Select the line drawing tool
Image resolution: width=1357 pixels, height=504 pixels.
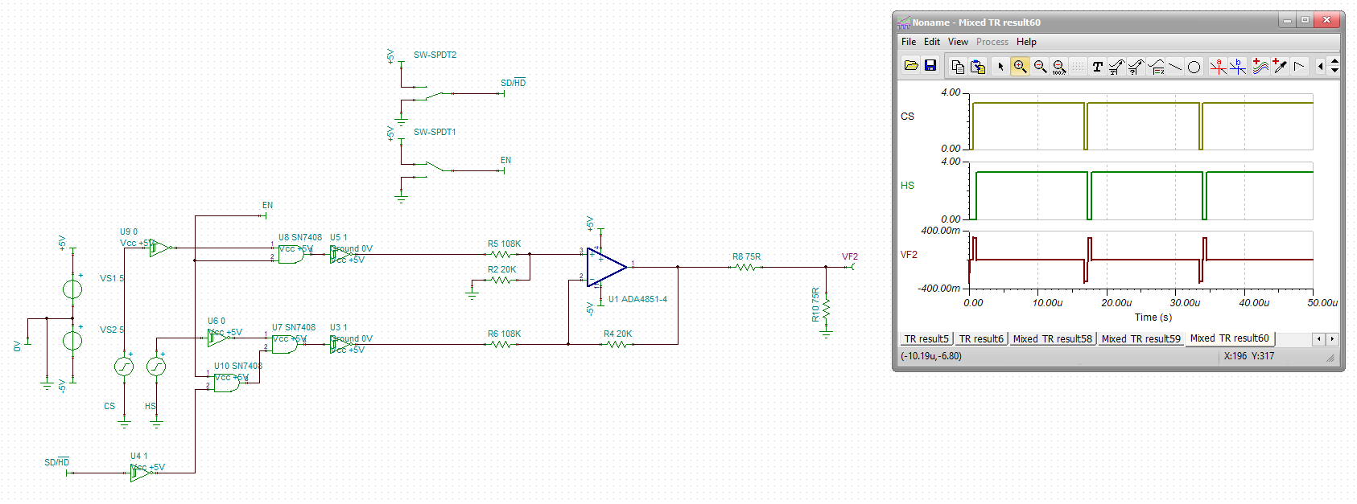coord(1175,67)
